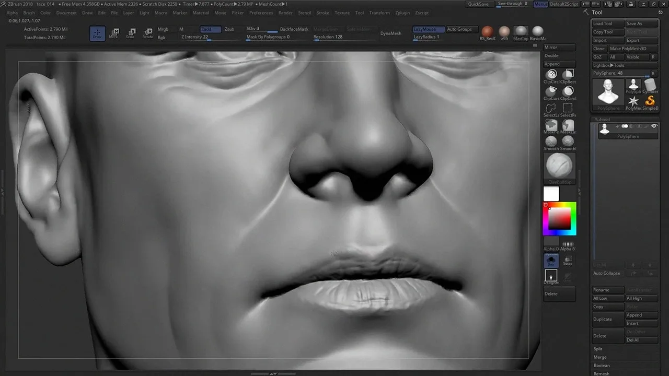Click Duplicate subtool button
Screen dimensions: 669x376
(608, 319)
